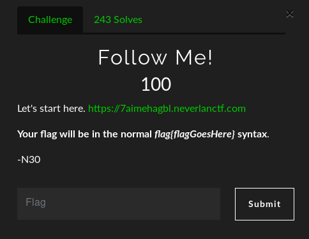Select the 'Flag' placeholder text
Image resolution: width=309 pixels, height=239 pixels.
pos(36,202)
